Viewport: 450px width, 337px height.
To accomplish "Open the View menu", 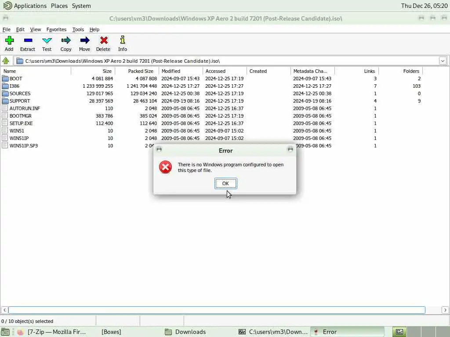I will [x=36, y=29].
